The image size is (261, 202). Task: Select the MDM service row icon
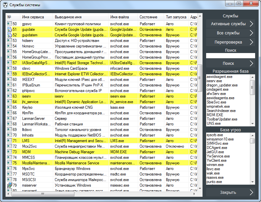tap(9, 152)
